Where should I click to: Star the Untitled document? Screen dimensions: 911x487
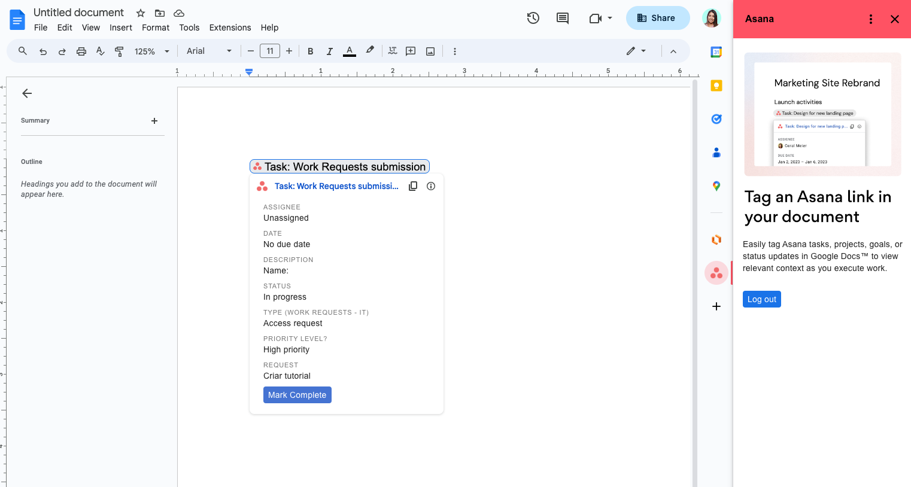(141, 13)
